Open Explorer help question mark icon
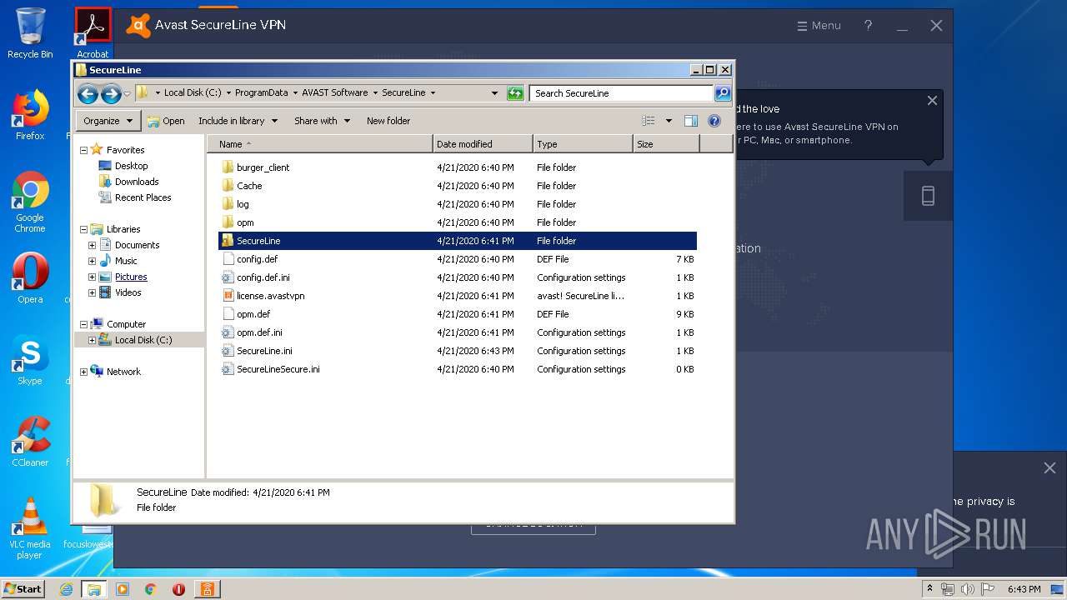The height and width of the screenshot is (600, 1067). coord(714,121)
